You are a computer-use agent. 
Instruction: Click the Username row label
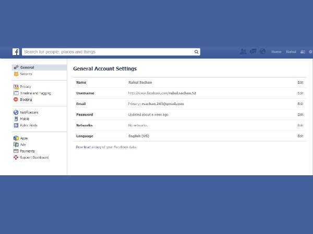click(85, 93)
